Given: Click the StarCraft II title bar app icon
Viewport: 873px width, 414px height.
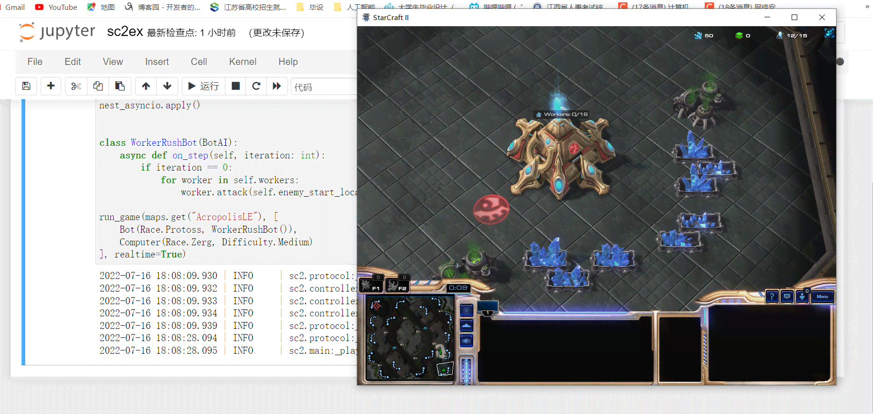Looking at the screenshot, I should click(x=366, y=17).
